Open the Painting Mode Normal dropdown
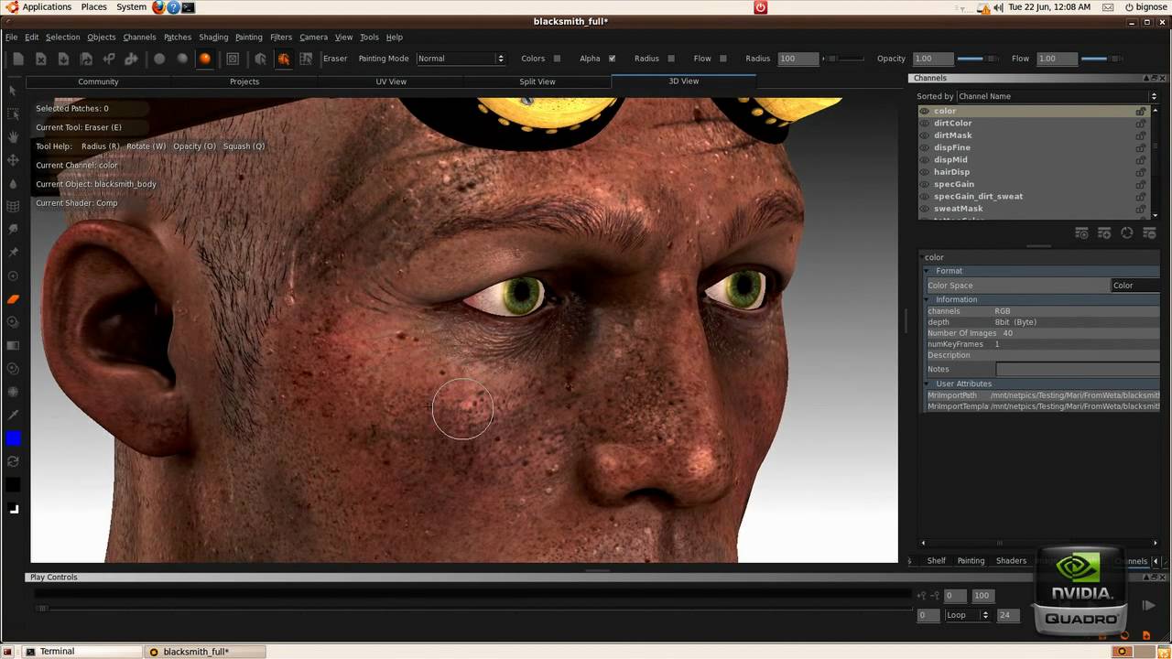This screenshot has height=659, width=1172. point(461,59)
